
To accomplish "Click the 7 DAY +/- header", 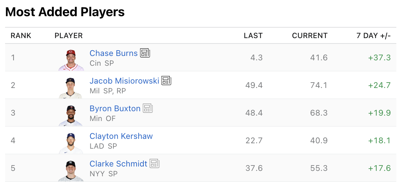I will tap(373, 36).
